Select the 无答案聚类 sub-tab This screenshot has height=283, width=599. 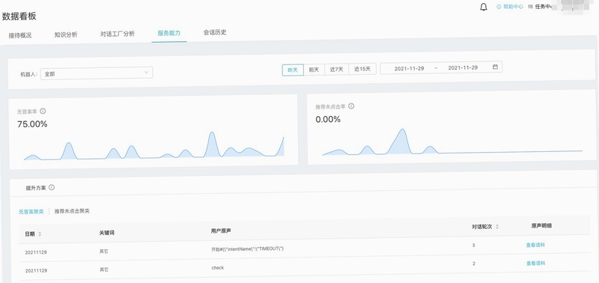click(x=31, y=212)
